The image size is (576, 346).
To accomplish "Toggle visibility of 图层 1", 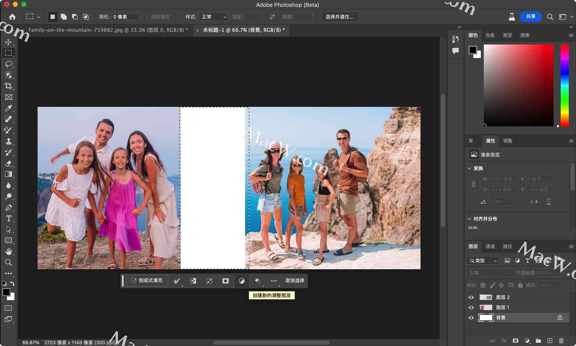I will click(x=471, y=307).
